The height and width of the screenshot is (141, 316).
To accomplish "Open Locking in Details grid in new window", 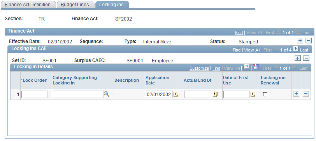I will [246, 67].
